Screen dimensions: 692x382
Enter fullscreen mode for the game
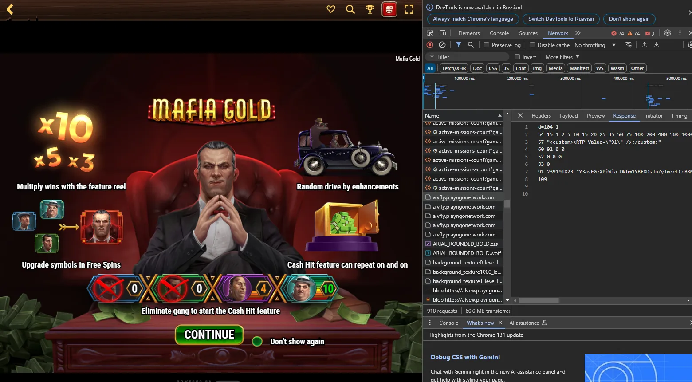click(409, 9)
